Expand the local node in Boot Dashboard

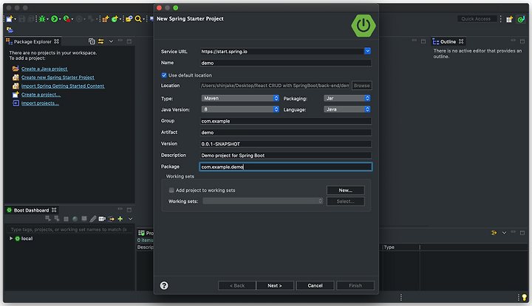click(11, 238)
